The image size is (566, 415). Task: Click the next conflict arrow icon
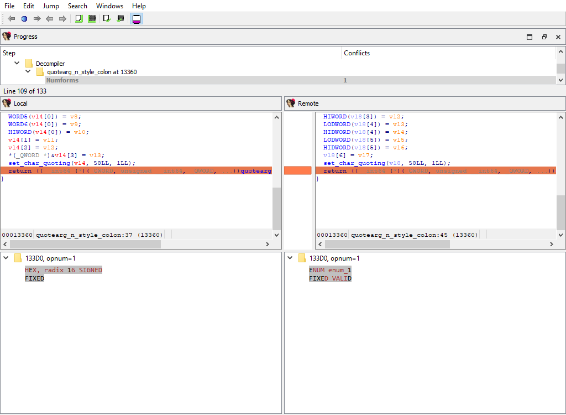point(36,18)
